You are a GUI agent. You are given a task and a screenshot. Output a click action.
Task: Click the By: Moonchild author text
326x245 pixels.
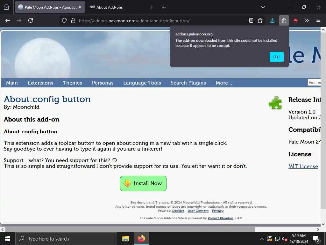[x=22, y=107]
